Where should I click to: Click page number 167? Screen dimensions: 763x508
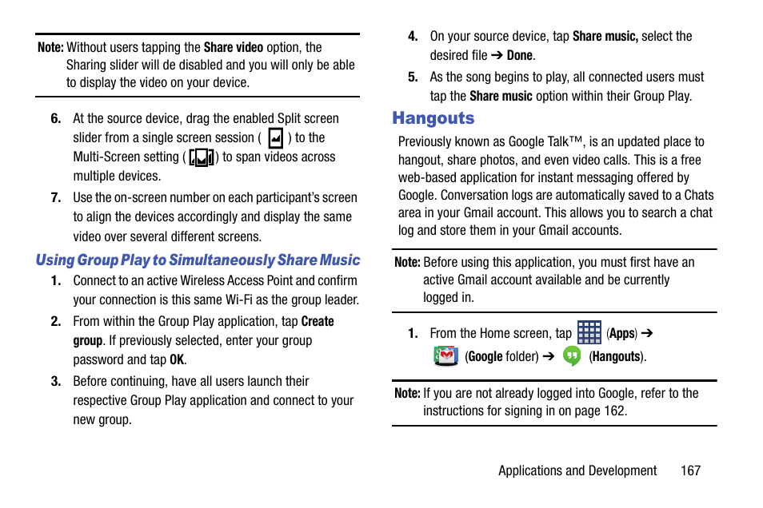690,470
